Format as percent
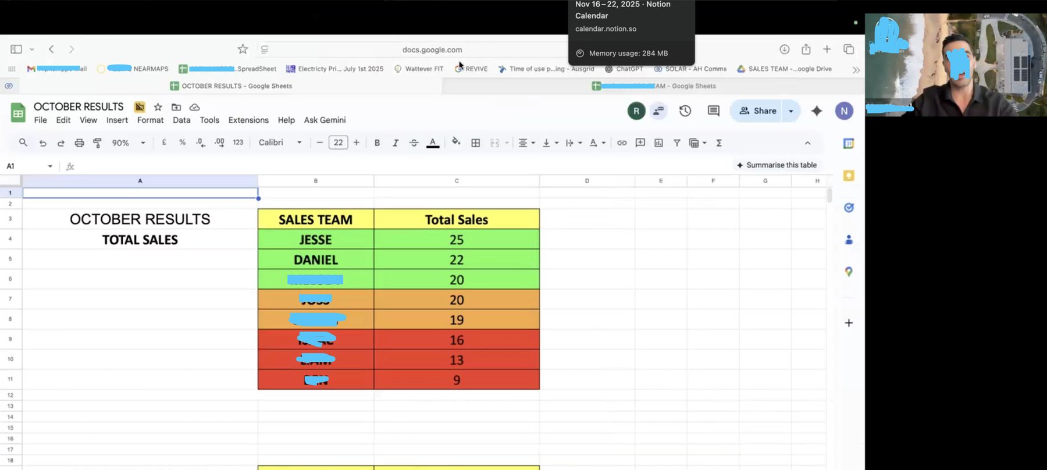The height and width of the screenshot is (470, 1047). [182, 143]
